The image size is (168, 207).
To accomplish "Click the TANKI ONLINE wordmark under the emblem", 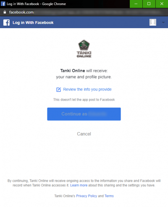I will 84,54.
